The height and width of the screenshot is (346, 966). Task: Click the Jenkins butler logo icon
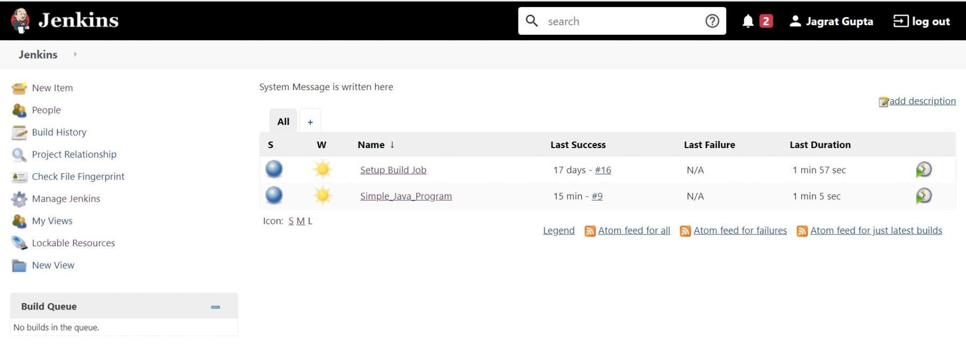[20, 20]
